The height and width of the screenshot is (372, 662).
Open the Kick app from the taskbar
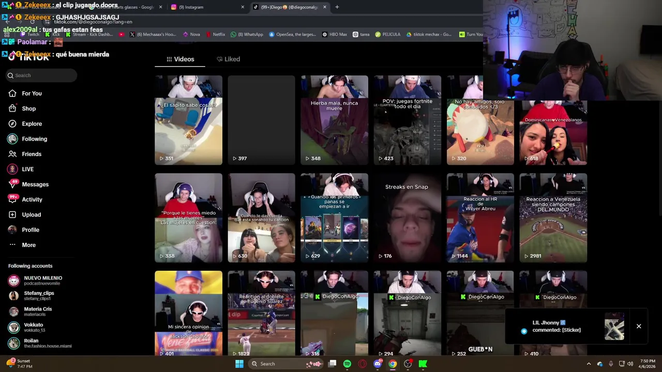point(423,364)
